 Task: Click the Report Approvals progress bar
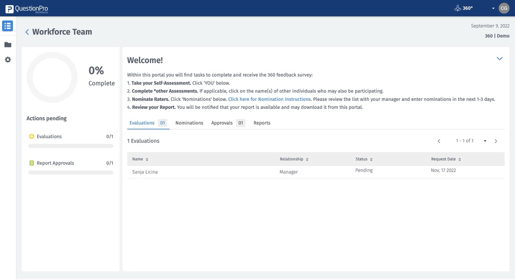click(x=70, y=173)
